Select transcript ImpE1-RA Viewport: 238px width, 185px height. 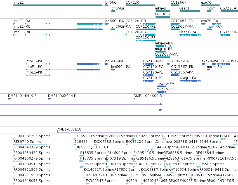(x=58, y=24)
